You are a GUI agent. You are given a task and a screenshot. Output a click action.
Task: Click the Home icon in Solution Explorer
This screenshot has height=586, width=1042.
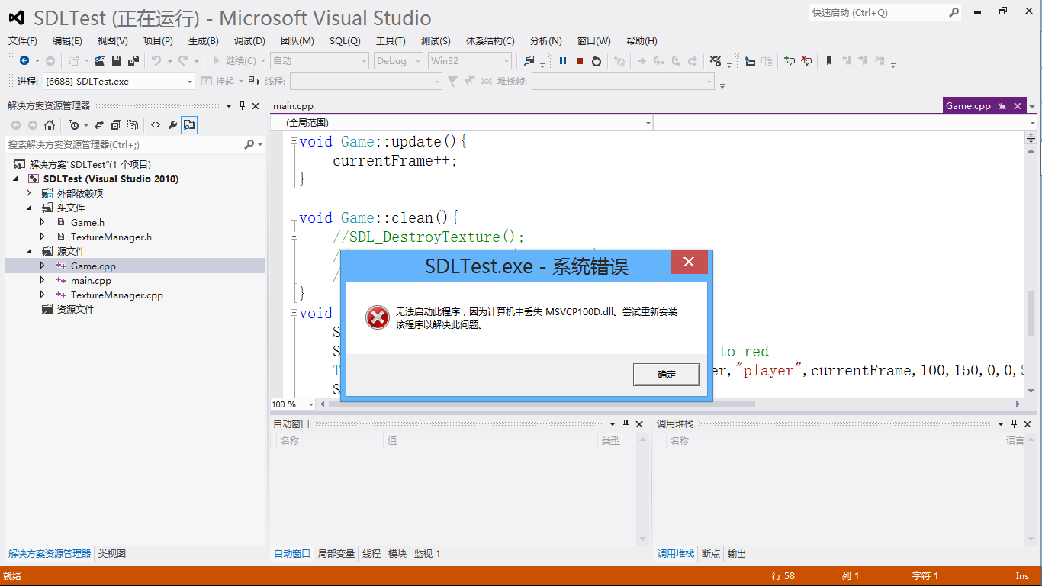(50, 125)
